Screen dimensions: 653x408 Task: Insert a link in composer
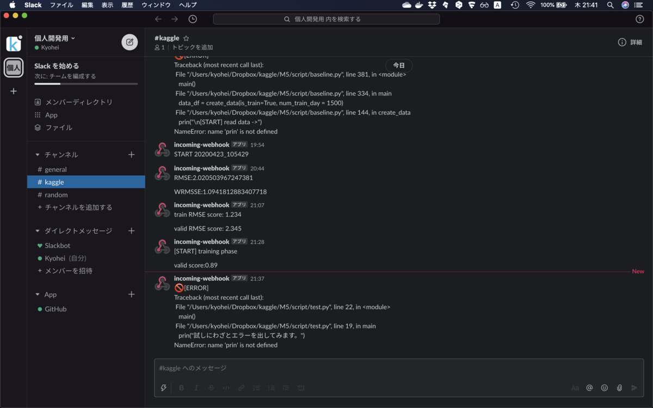point(241,388)
